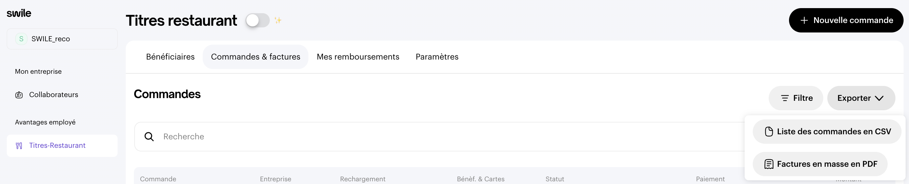Click the fork and knife Titres-Restaurant icon
909x184 pixels.
(x=19, y=145)
